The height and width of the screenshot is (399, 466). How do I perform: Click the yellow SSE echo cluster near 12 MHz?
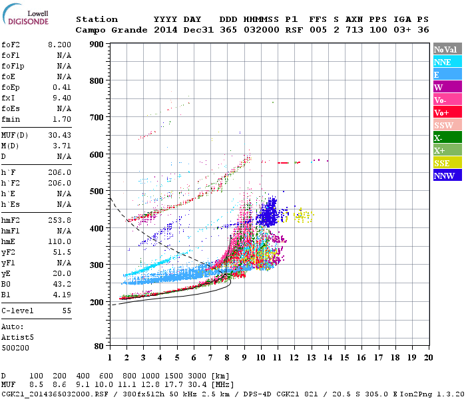click(304, 215)
